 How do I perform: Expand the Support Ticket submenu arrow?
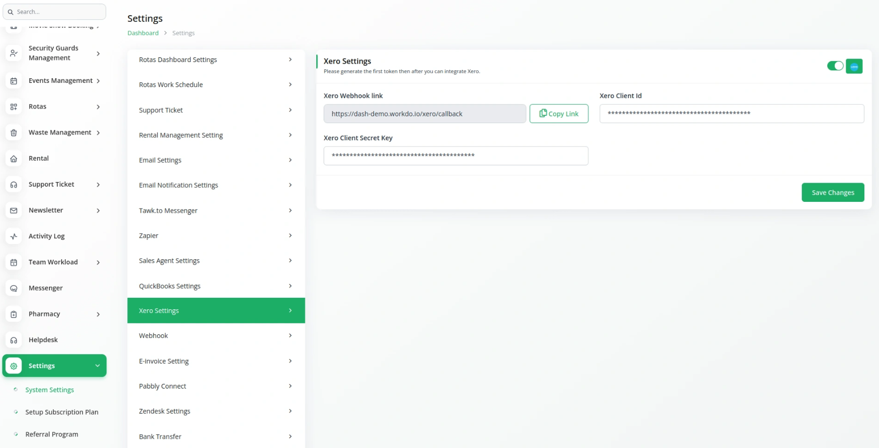(98, 185)
